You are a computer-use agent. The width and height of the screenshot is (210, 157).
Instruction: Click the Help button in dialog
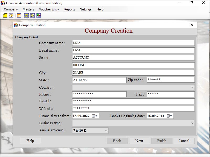(30, 141)
